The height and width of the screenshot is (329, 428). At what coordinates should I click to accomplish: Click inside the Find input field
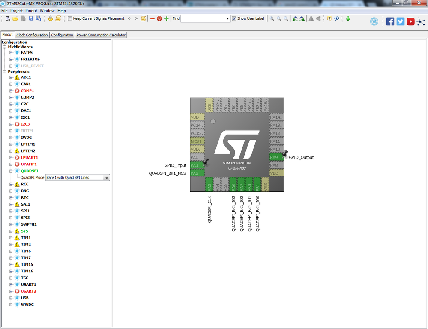(x=203, y=18)
